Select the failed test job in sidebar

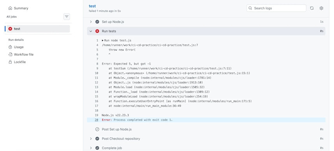coord(38,29)
